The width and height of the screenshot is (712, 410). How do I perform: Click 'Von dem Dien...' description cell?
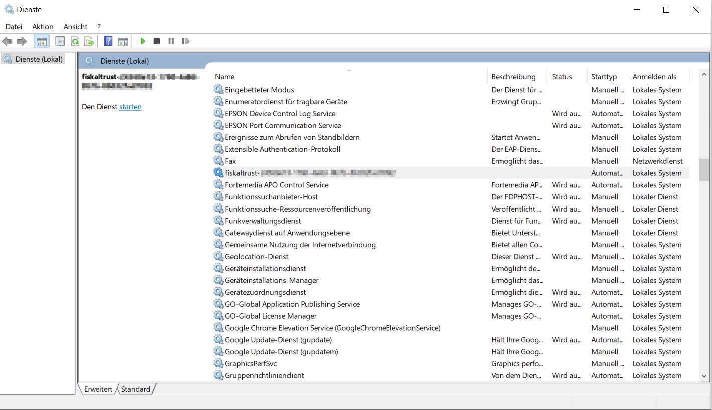[x=516, y=375]
